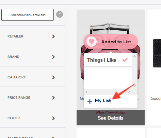
Task: Select the Things I Like list entry
Action: (108, 60)
